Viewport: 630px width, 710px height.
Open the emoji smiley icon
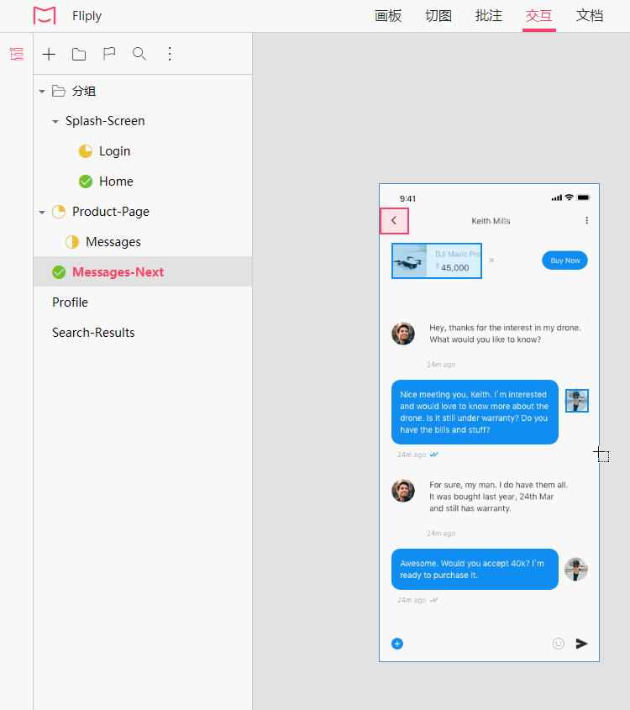click(559, 644)
